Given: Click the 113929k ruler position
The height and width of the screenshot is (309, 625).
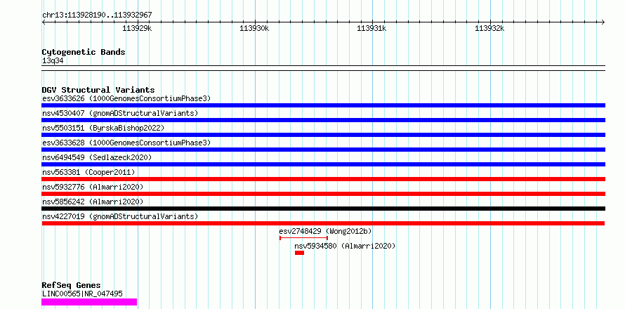Looking at the screenshot, I should 137,28.
